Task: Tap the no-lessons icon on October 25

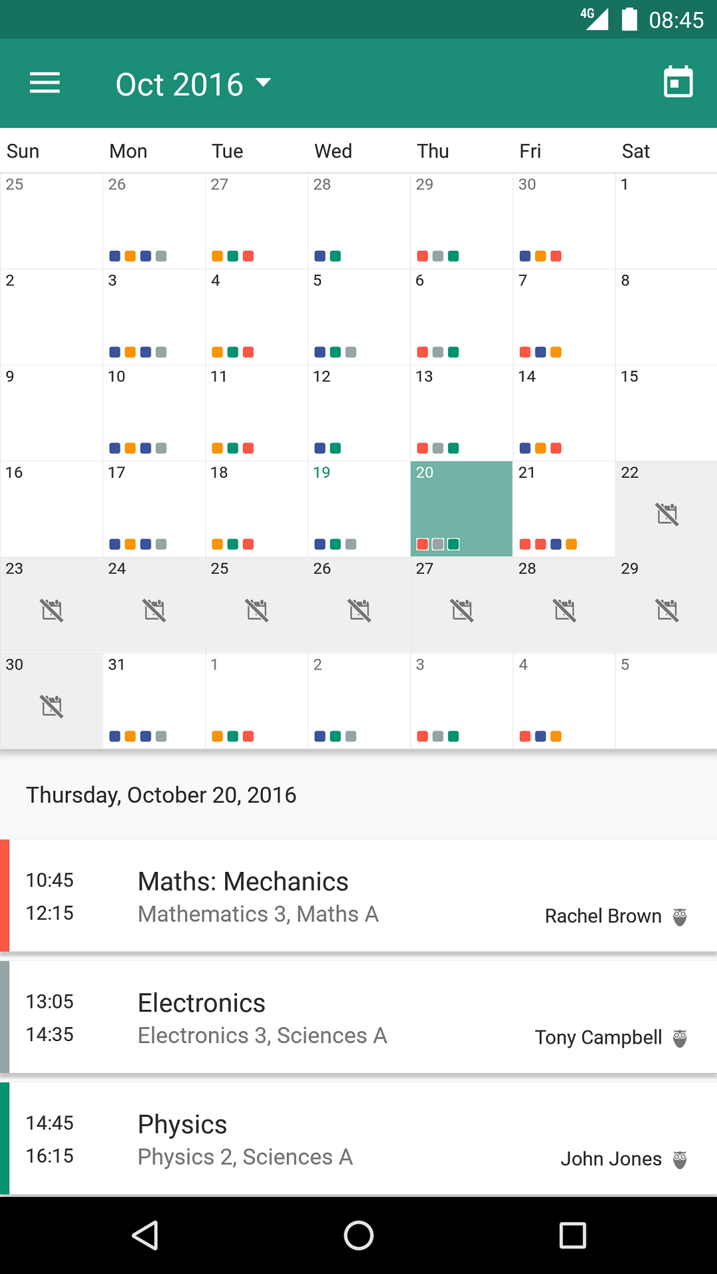Action: 256,610
